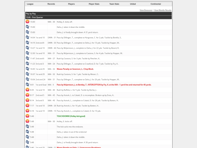Click team logo on the 36 yard return row
The height and width of the screenshot is (148, 197).
pyautogui.click(x=27, y=143)
